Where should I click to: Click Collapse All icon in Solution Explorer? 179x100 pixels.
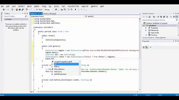coord(164,17)
